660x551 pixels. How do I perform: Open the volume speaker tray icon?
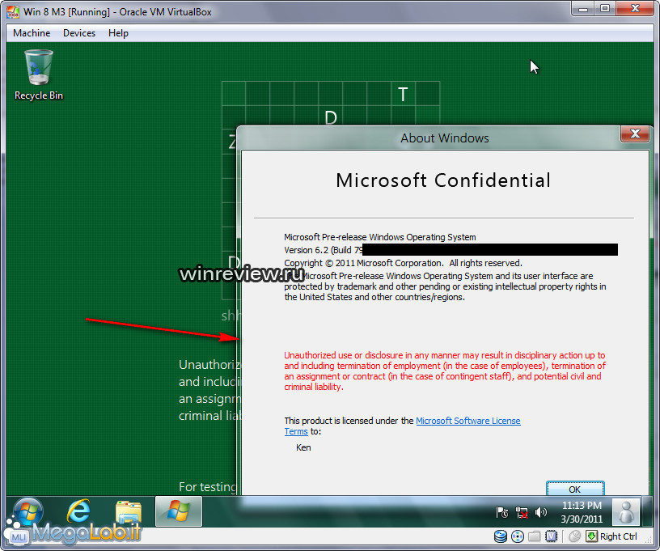coord(540,512)
